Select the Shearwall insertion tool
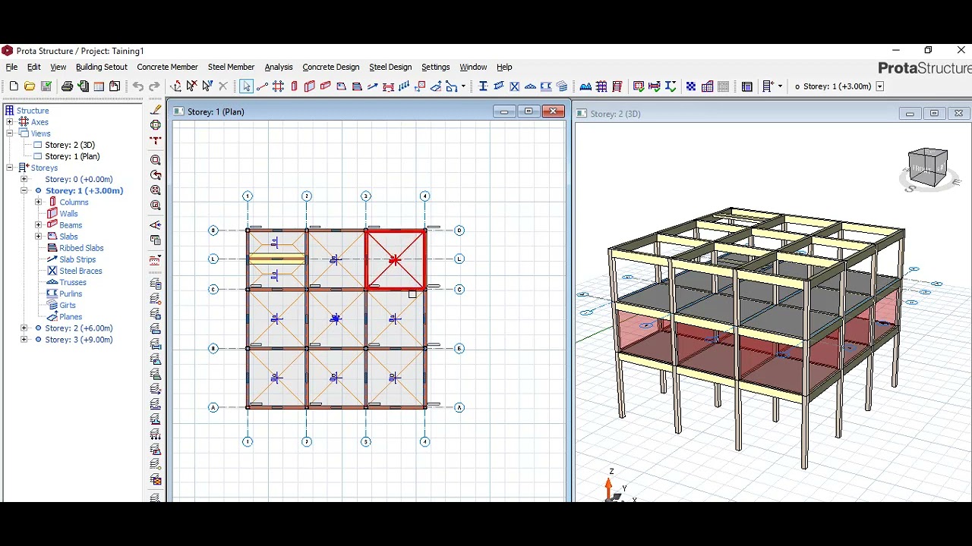This screenshot has height=546, width=972. coord(309,86)
